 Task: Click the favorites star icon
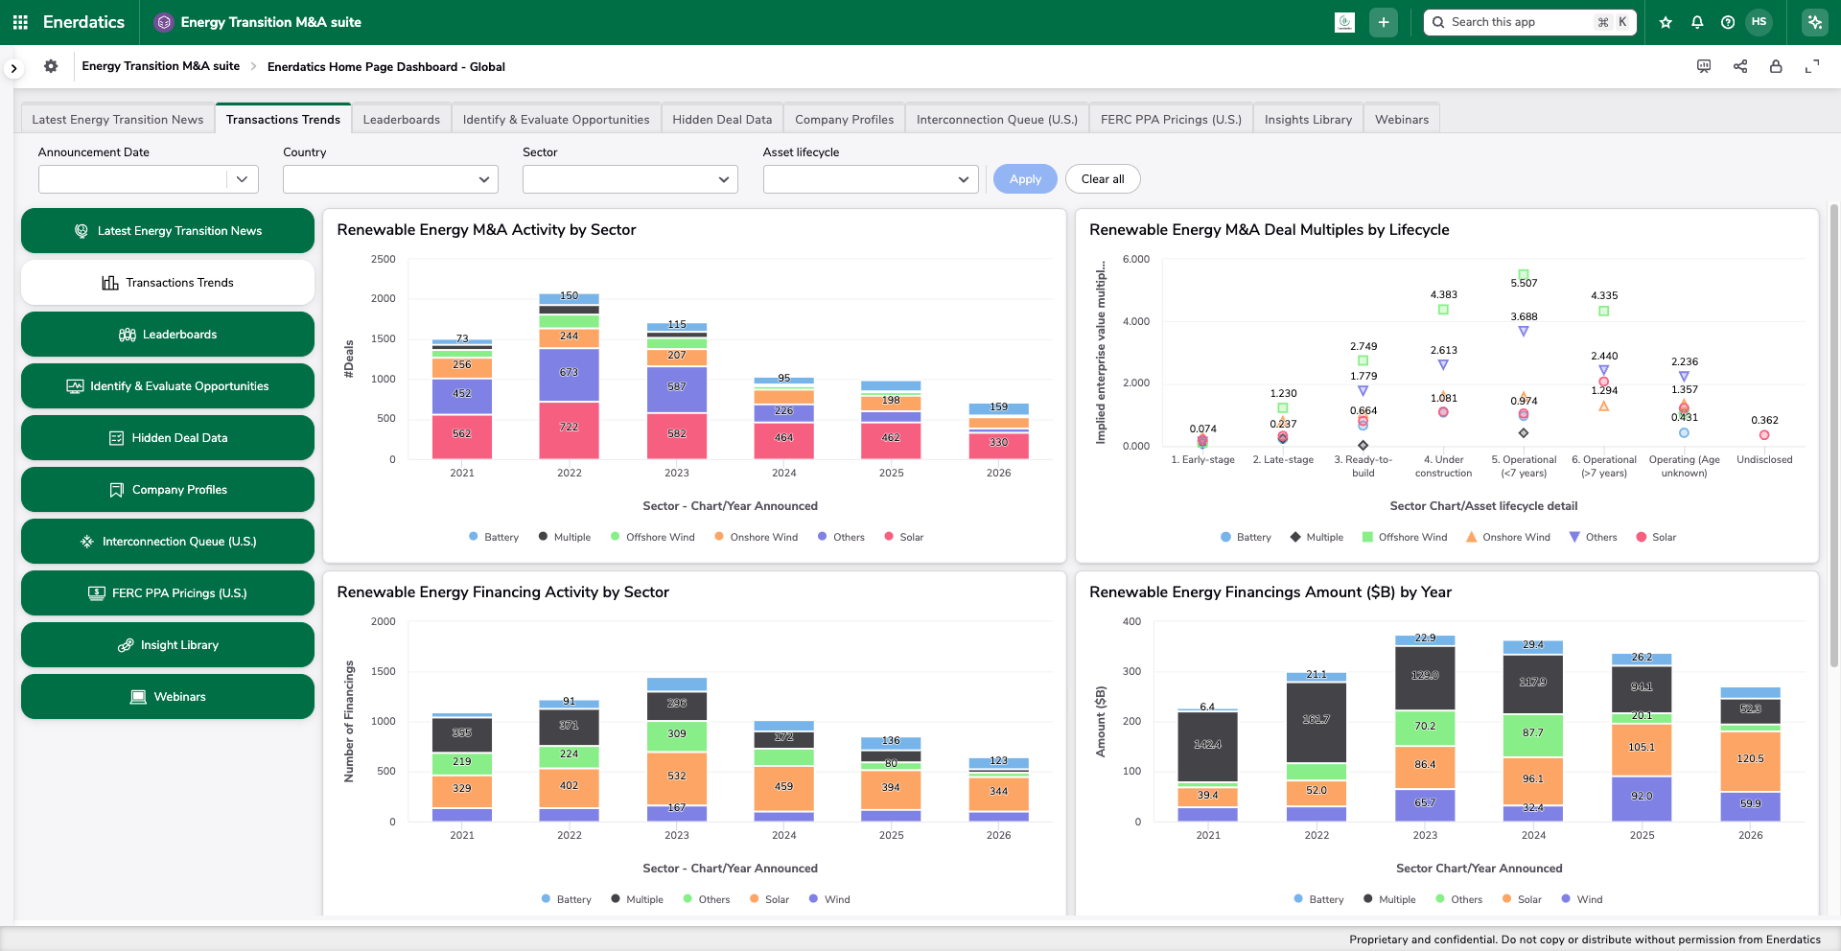[1666, 22]
